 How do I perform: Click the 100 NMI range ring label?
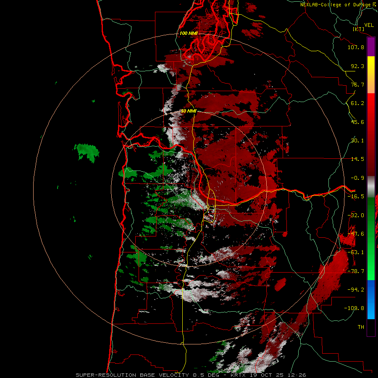tap(189, 33)
